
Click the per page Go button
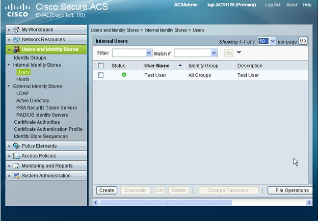[x=303, y=41]
